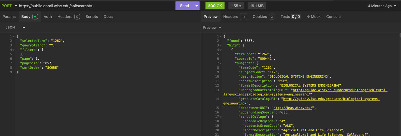401x136 pixels.
Task: Open the Preview mode dropdown
Action: tap(212, 27)
